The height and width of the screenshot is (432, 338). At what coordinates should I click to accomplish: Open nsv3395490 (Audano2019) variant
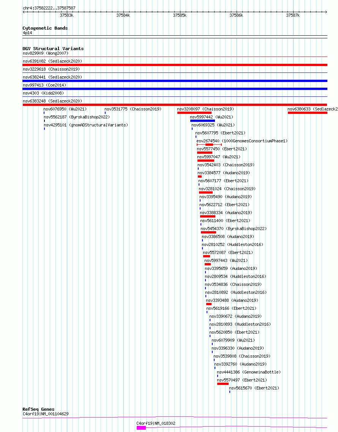tap(226, 197)
